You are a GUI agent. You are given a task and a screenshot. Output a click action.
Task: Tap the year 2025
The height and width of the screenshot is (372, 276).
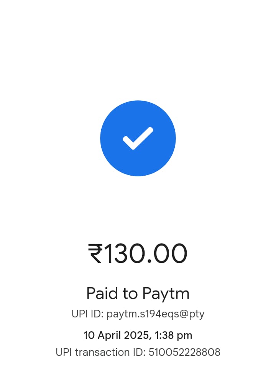[x=136, y=335]
